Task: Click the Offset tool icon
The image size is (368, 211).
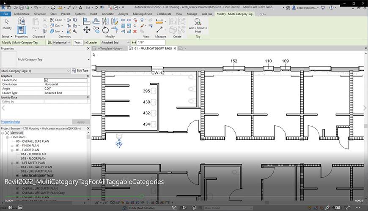Action: click(x=96, y=21)
